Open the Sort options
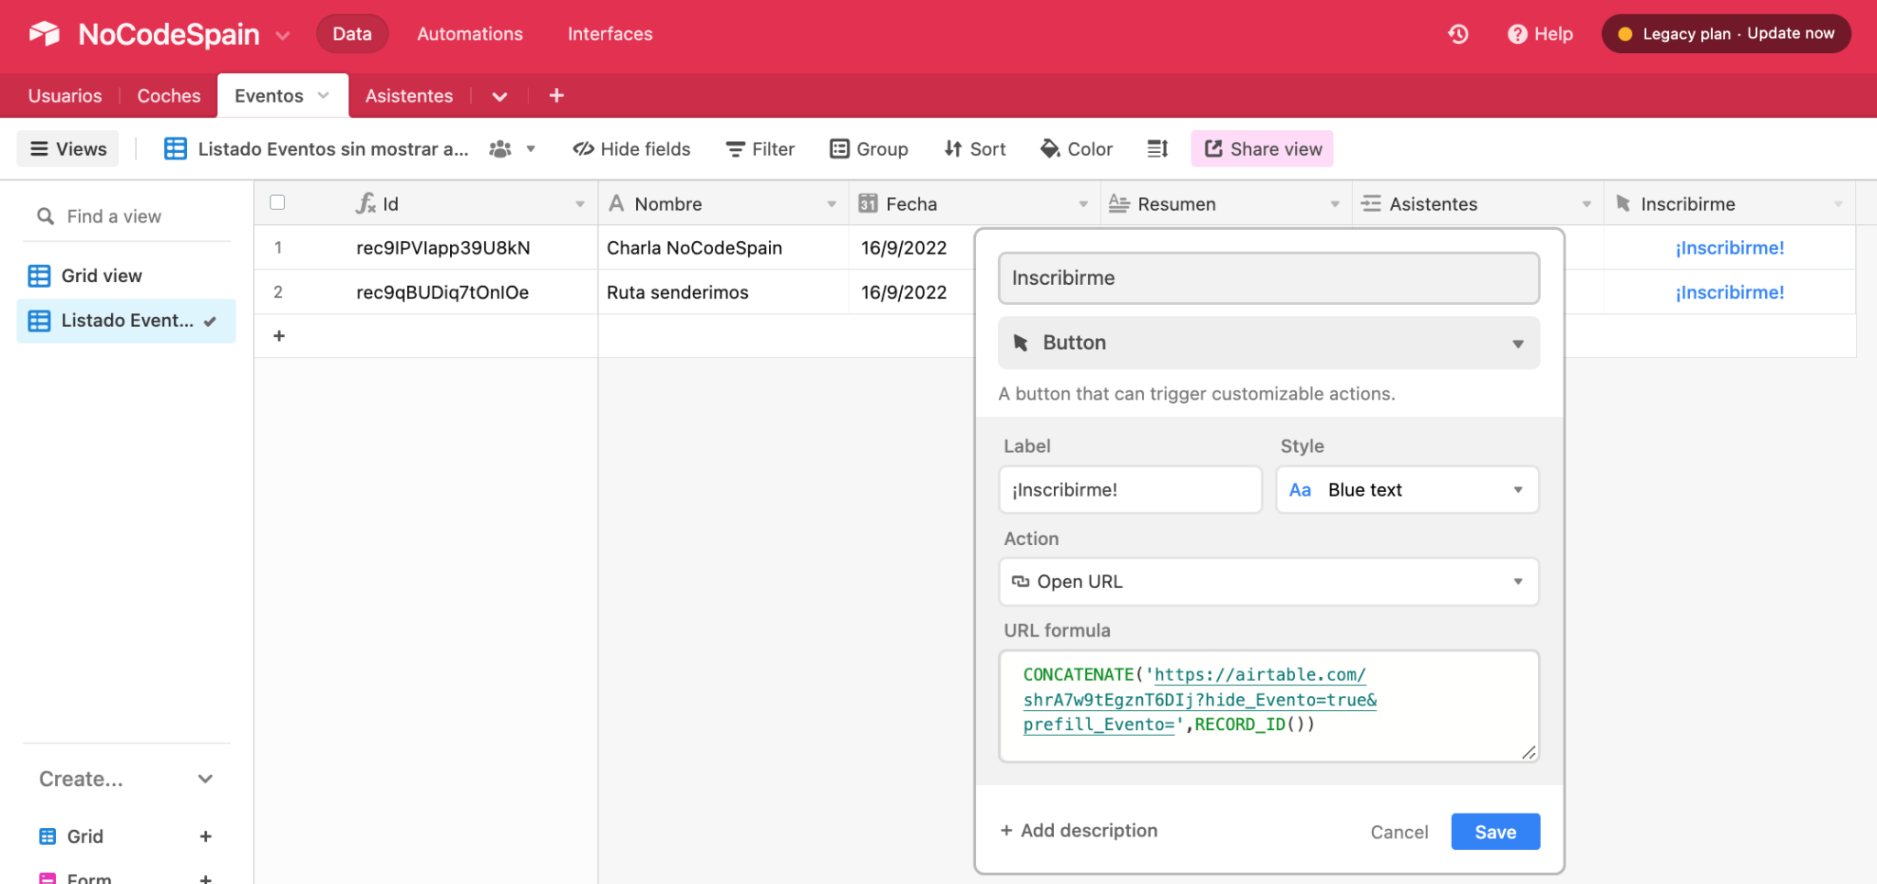 point(974,148)
